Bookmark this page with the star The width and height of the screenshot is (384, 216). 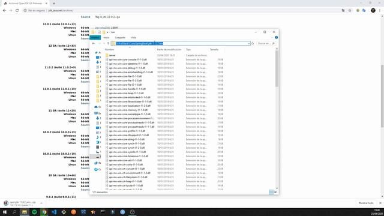click(x=350, y=11)
